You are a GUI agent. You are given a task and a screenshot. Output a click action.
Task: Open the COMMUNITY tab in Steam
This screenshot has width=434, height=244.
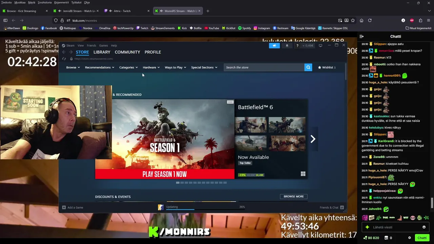pos(127,52)
